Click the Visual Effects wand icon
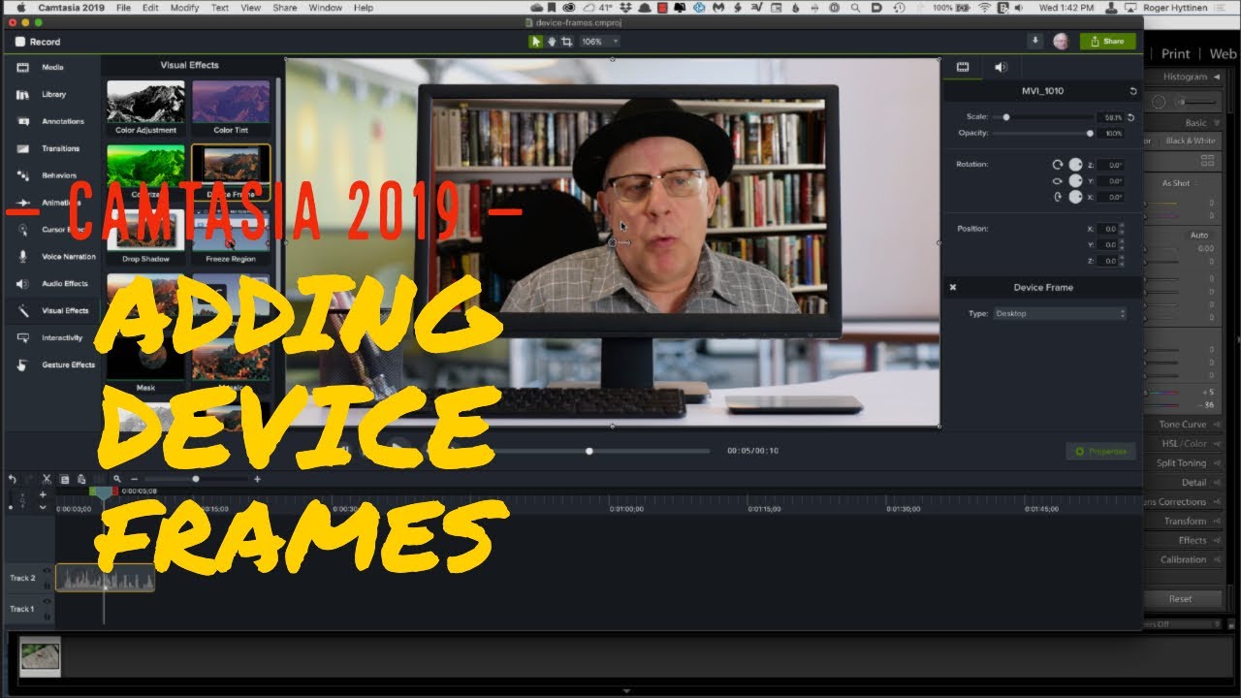1241x698 pixels. tap(22, 311)
